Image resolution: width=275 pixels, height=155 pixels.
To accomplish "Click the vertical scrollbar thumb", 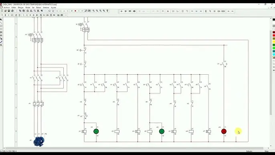I will [x=271, y=72].
